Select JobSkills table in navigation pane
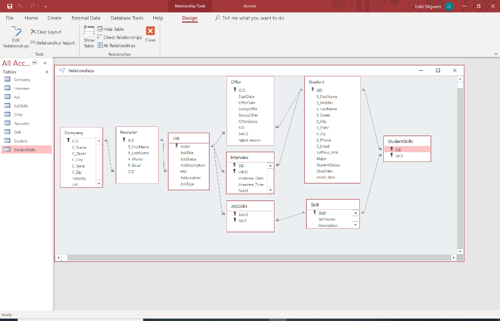This screenshot has height=321, width=500. coord(26,106)
